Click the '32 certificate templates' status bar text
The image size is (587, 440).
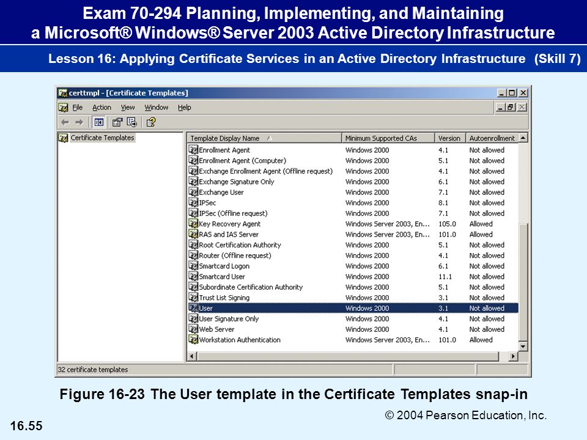[92, 370]
